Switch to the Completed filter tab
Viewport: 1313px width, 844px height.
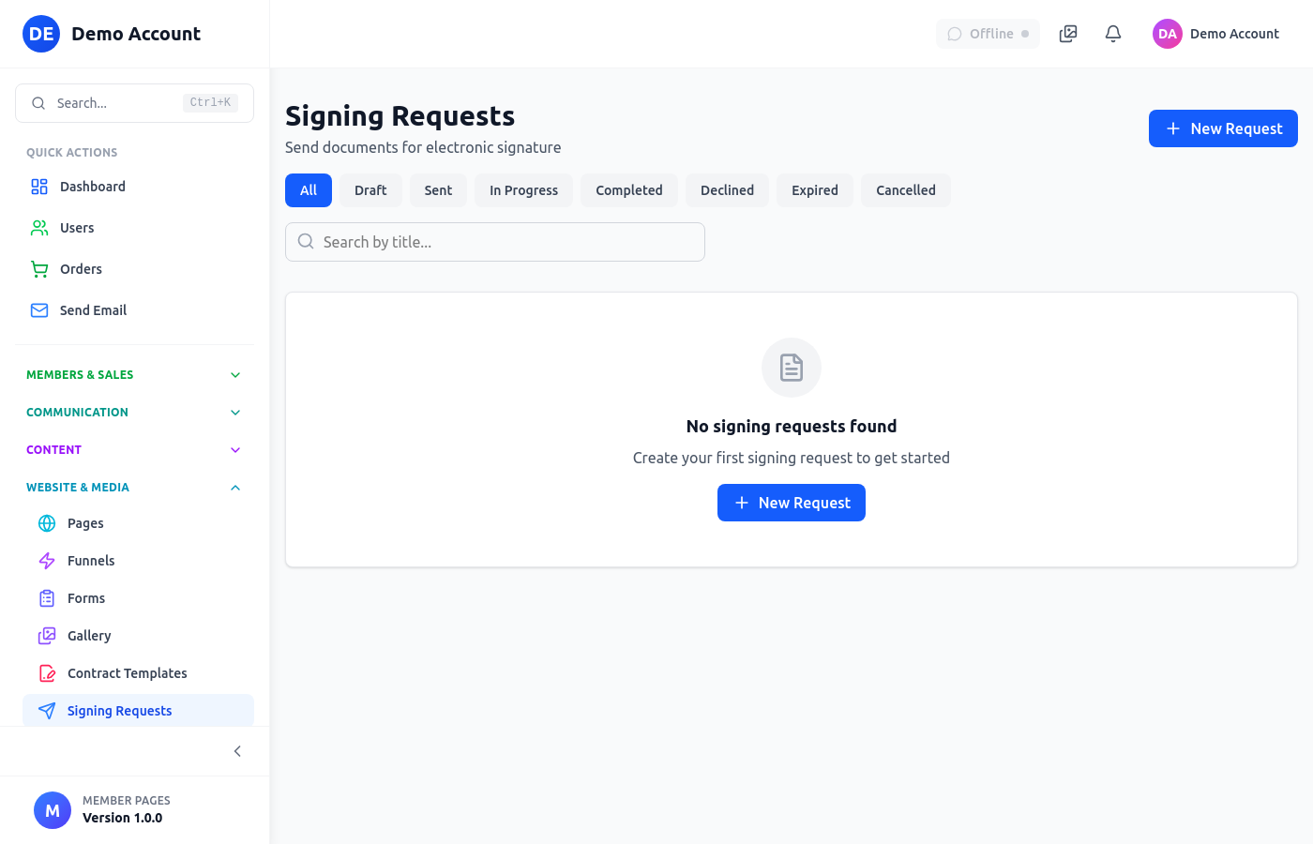point(628,190)
